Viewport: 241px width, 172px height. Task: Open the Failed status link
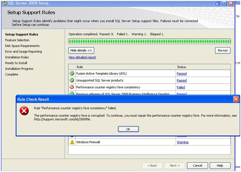click(x=181, y=87)
